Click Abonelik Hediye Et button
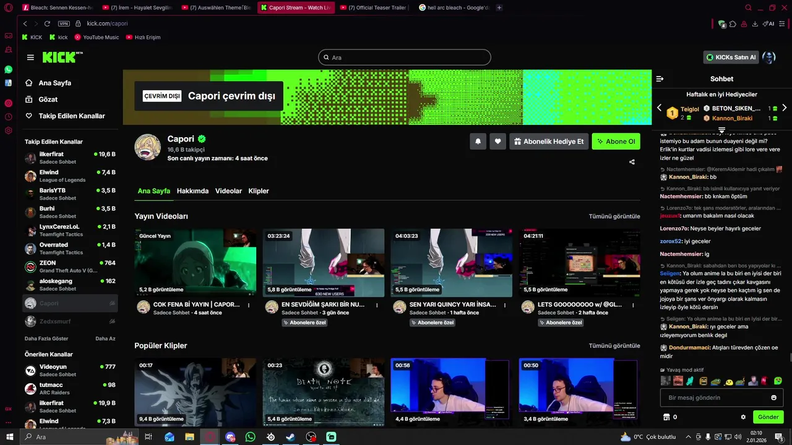Image resolution: width=792 pixels, height=445 pixels. (x=548, y=142)
